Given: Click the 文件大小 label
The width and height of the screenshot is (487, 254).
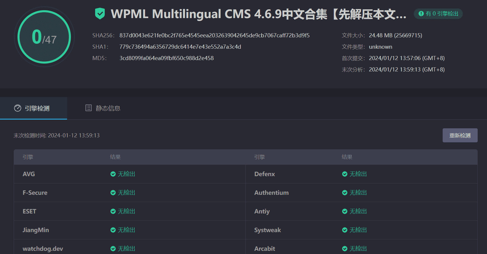Looking at the screenshot, I should (353, 36).
